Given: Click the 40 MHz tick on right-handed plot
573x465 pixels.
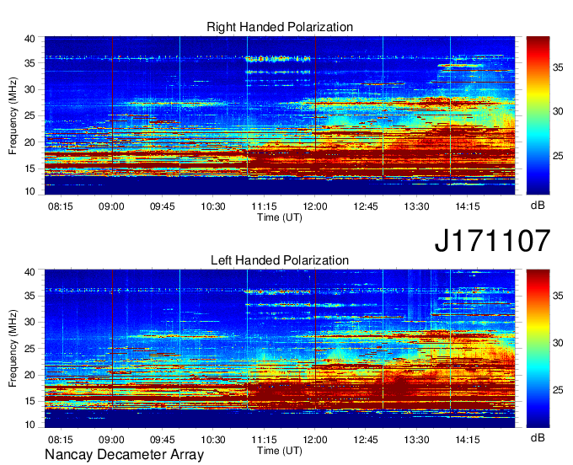Looking at the screenshot, I should point(30,39).
